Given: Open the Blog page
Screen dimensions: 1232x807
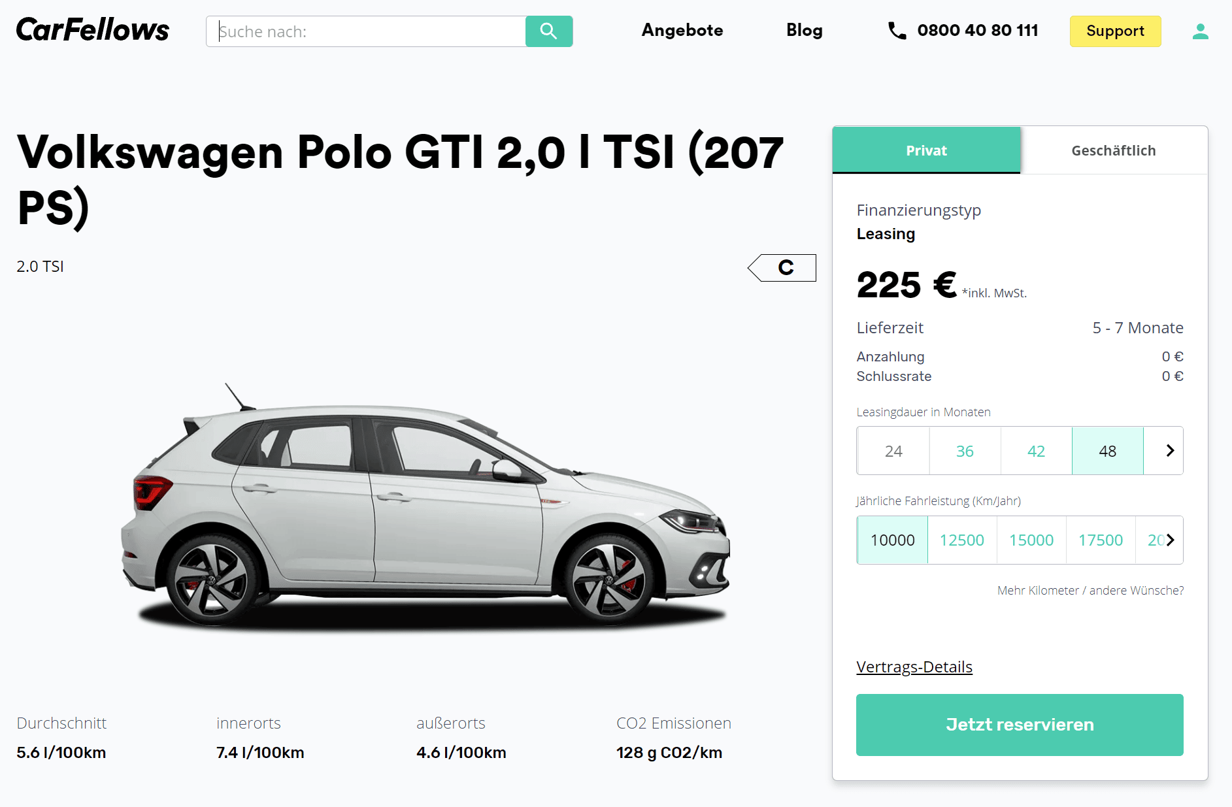Looking at the screenshot, I should [805, 30].
